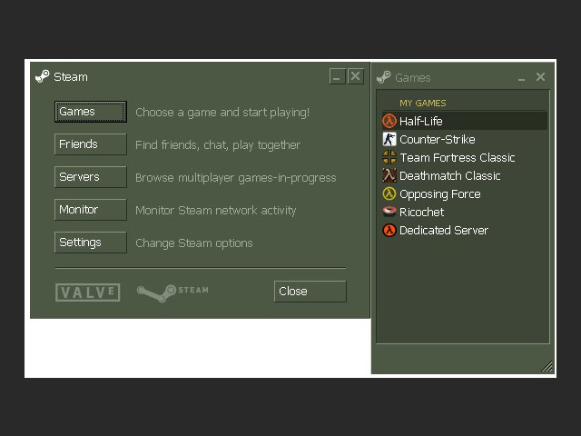
Task: Open the Servers browser button
Action: [x=91, y=177]
